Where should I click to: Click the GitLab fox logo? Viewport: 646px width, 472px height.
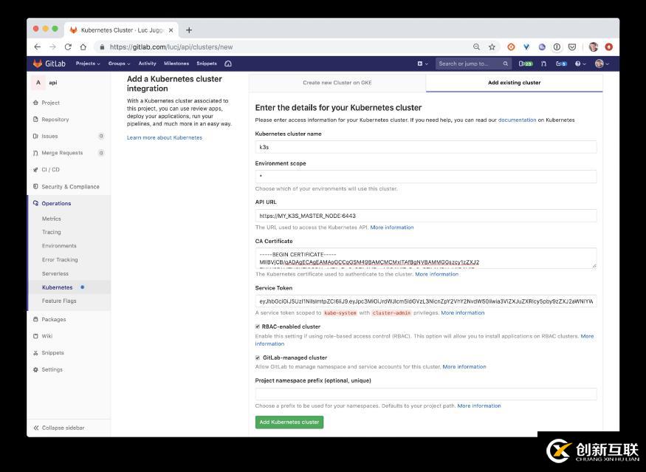pyautogui.click(x=38, y=64)
